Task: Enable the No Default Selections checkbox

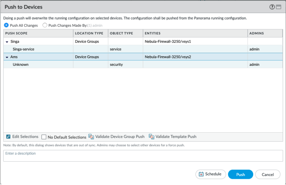Action: (x=44, y=137)
